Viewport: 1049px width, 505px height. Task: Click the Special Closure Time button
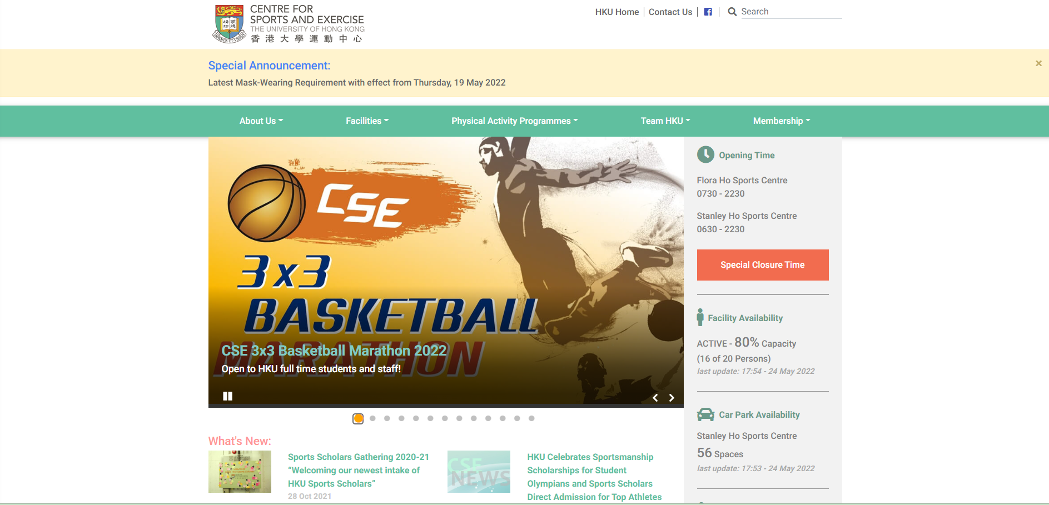763,265
